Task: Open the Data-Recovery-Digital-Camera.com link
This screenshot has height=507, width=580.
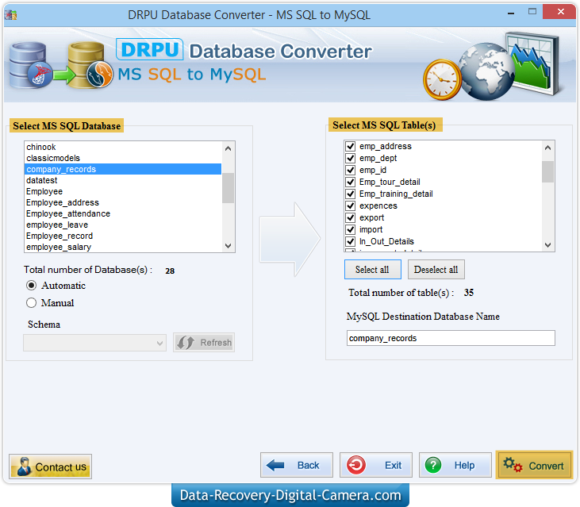Action: click(290, 495)
